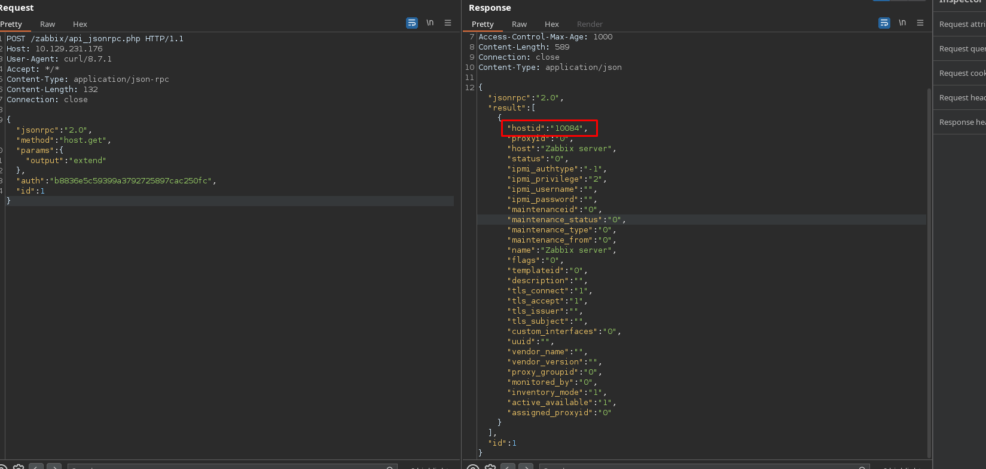Click the "tls_accept":"1" line
The width and height of the screenshot is (986, 469).
(547, 301)
